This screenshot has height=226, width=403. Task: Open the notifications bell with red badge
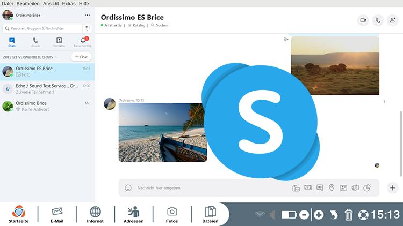[83, 41]
